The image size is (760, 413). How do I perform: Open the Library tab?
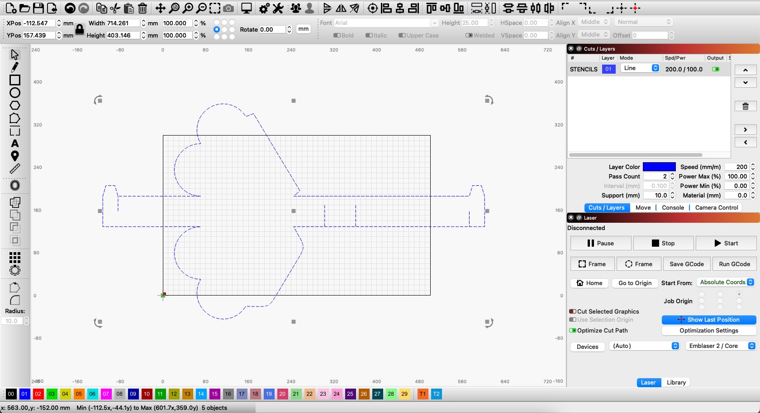pos(675,382)
